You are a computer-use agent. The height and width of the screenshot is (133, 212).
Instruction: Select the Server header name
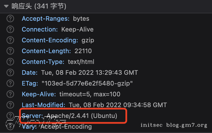[x=33, y=116]
